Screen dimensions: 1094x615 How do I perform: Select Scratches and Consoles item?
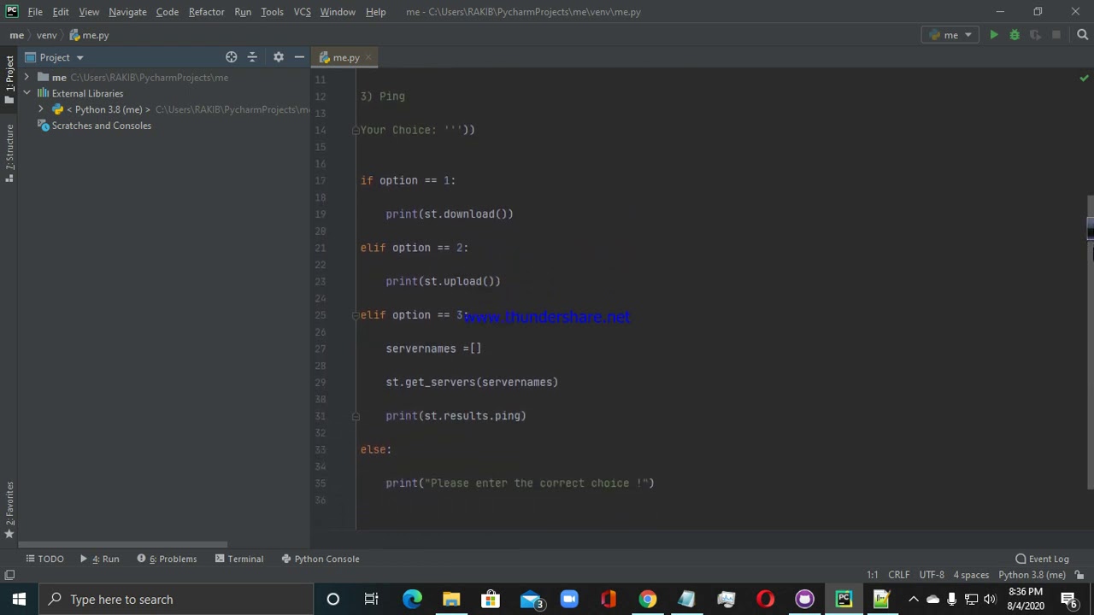tap(101, 126)
